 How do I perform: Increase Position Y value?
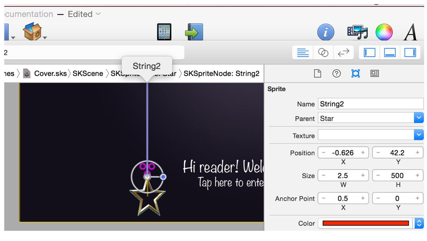tap(417, 153)
